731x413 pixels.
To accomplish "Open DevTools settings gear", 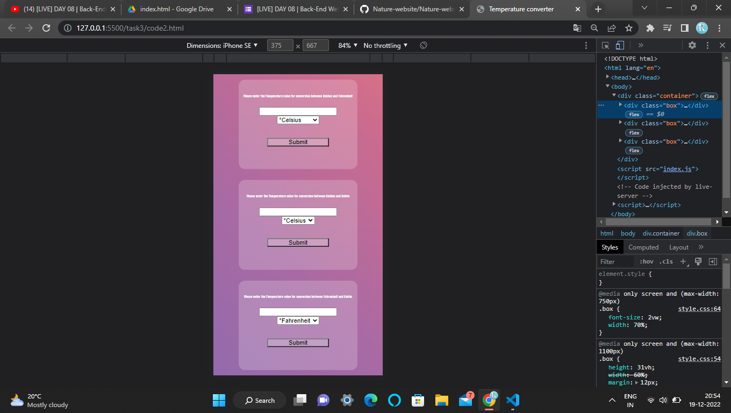I will point(692,45).
